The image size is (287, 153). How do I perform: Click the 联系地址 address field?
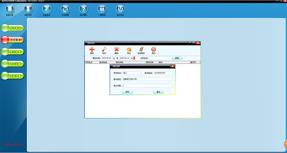[x=148, y=79]
